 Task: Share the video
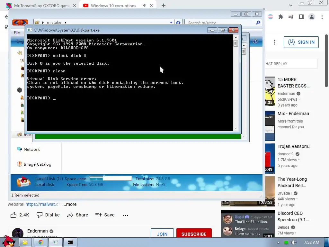point(77,215)
